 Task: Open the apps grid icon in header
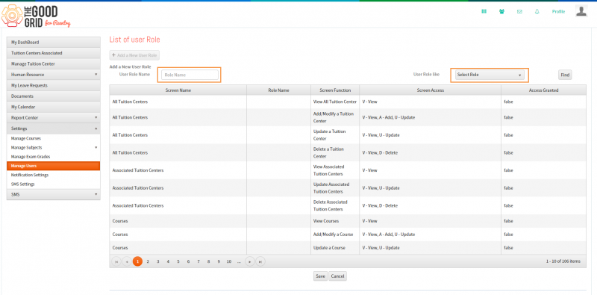point(484,11)
